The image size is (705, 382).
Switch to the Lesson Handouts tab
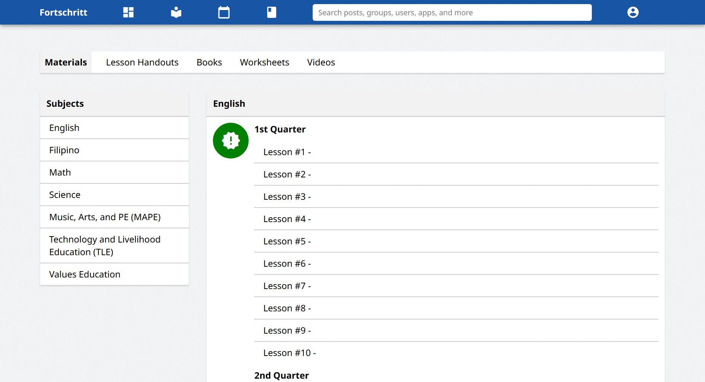point(142,62)
